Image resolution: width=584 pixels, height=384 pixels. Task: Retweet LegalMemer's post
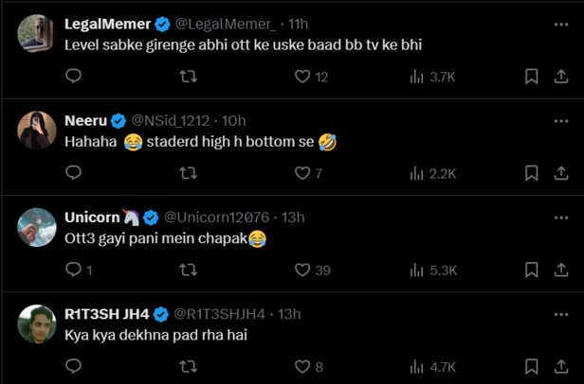pos(188,77)
